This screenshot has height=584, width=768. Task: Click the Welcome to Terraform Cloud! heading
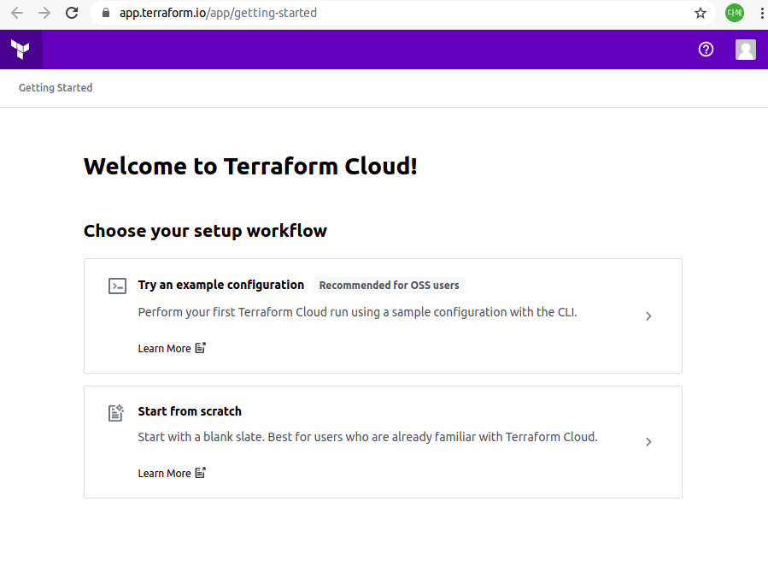[250, 166]
